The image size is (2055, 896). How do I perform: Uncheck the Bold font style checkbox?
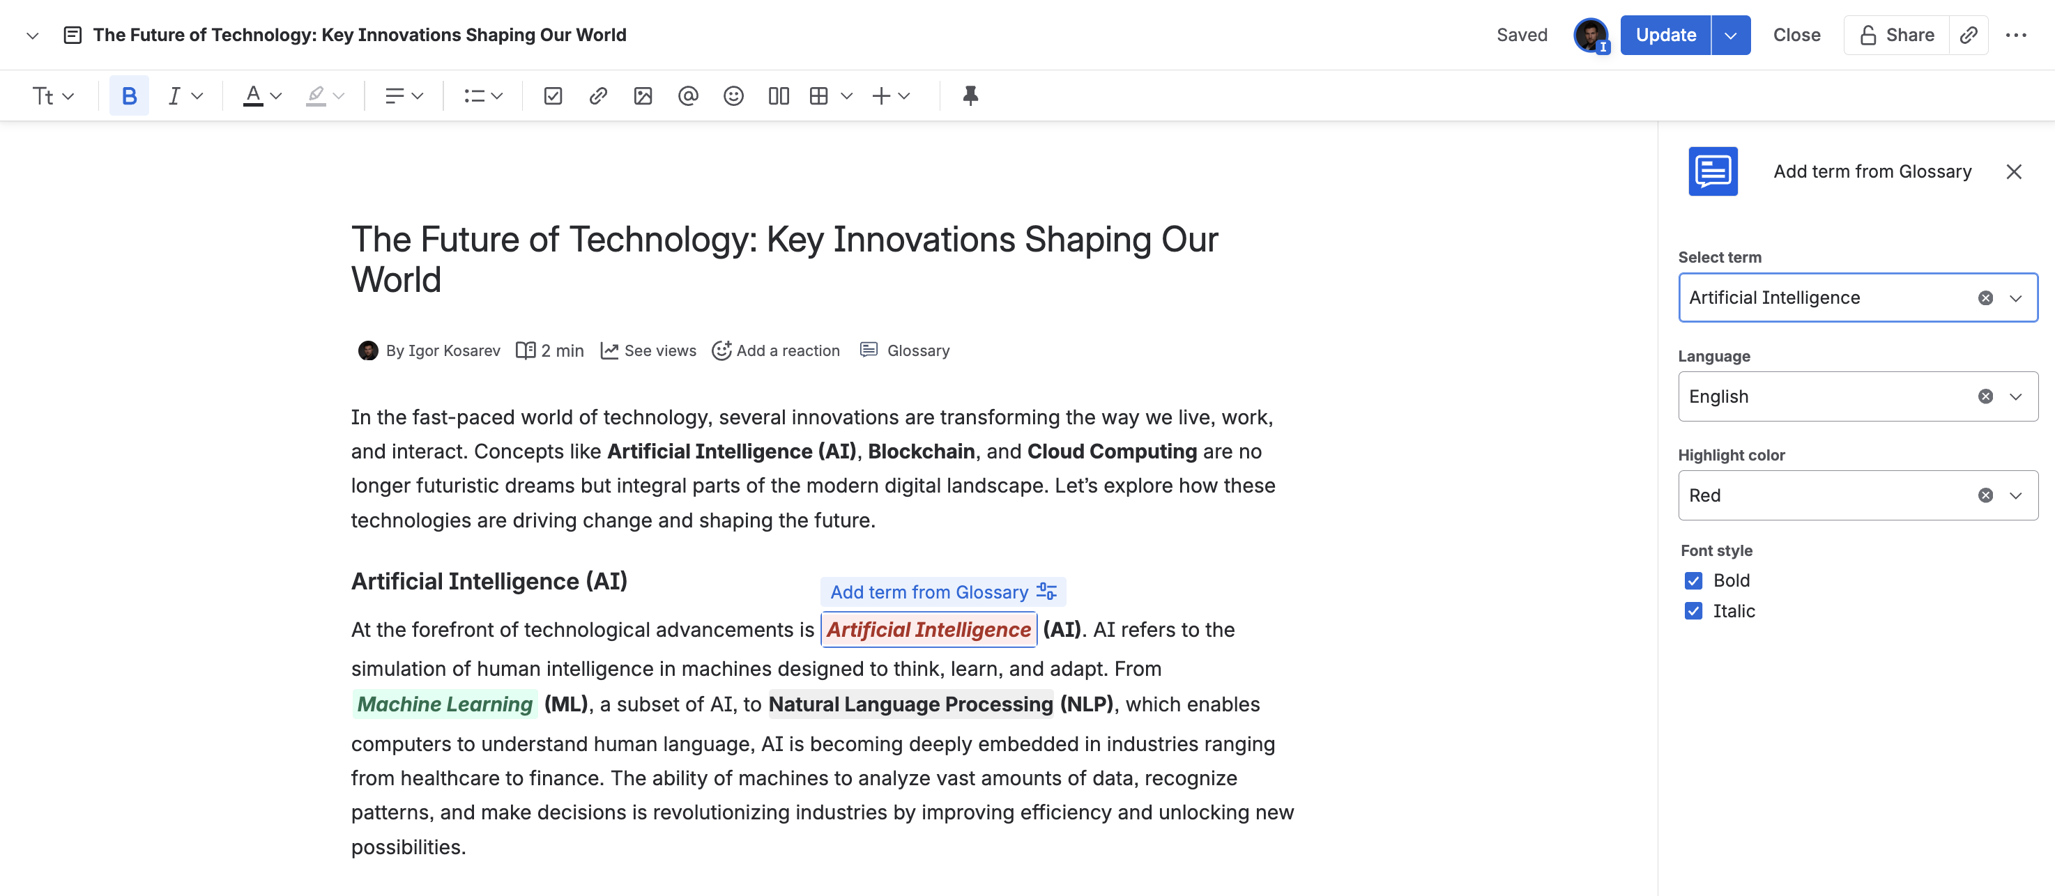click(x=1693, y=580)
